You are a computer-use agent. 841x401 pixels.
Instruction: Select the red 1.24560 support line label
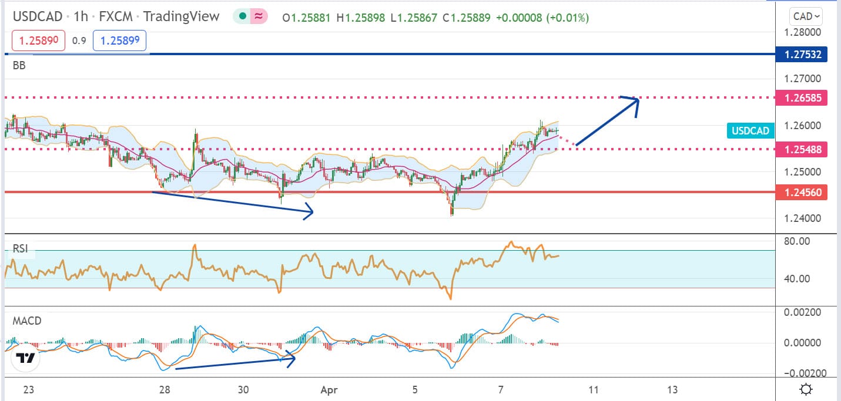pos(802,192)
